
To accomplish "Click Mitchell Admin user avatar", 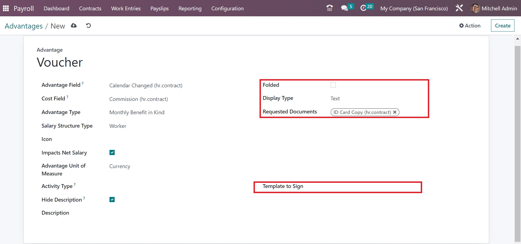I will click(475, 8).
